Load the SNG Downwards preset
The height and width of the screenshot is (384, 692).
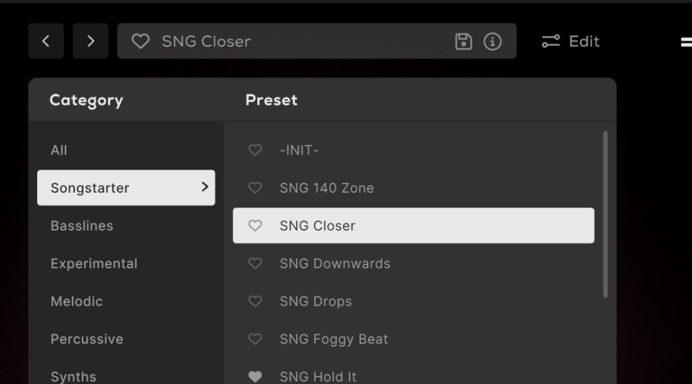(335, 264)
